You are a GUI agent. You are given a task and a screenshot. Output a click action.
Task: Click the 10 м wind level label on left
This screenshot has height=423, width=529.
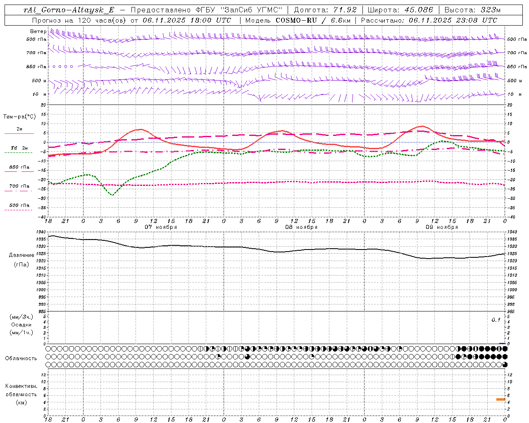pos(40,94)
